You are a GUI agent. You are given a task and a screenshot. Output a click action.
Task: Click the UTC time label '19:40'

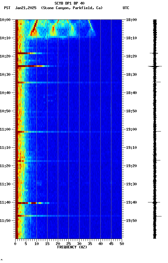tap(131, 202)
